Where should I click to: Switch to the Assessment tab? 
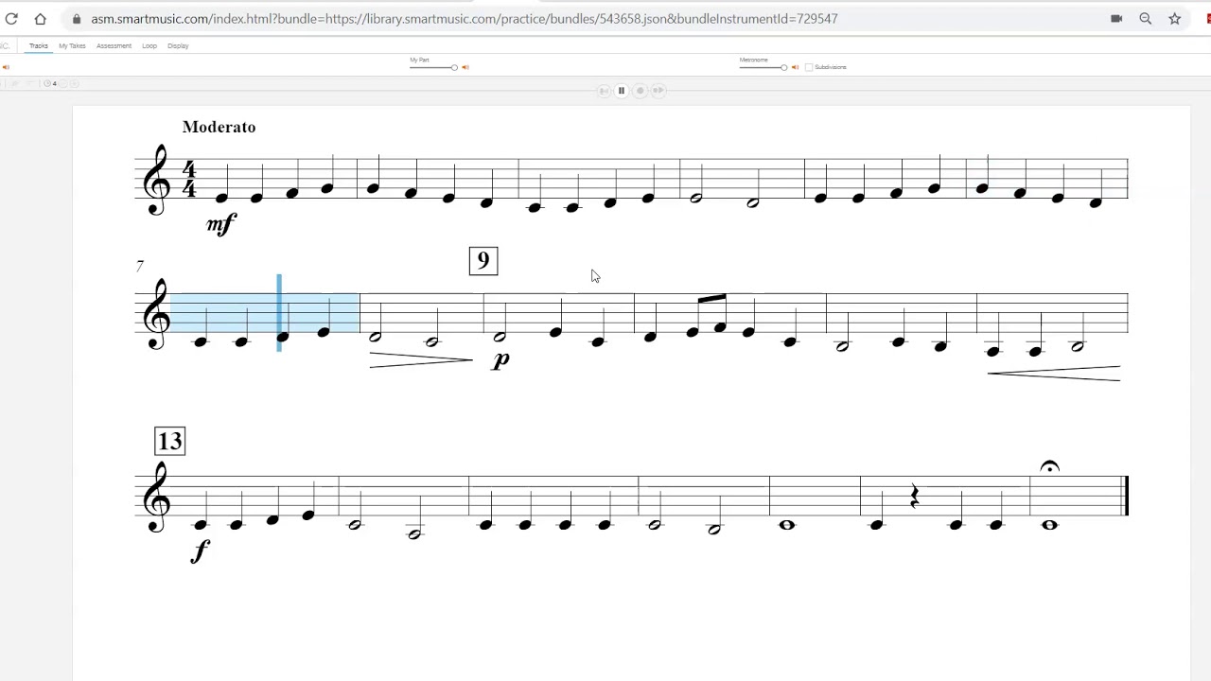[x=114, y=45]
